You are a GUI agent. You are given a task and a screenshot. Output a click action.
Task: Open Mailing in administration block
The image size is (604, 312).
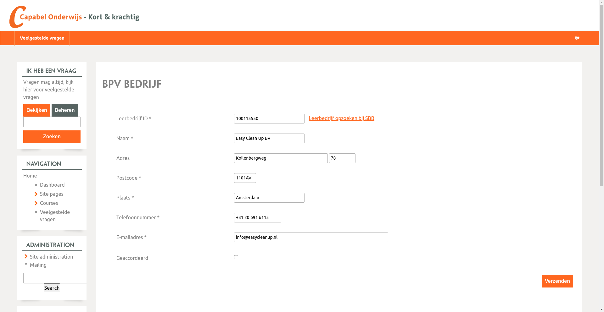tap(38, 265)
